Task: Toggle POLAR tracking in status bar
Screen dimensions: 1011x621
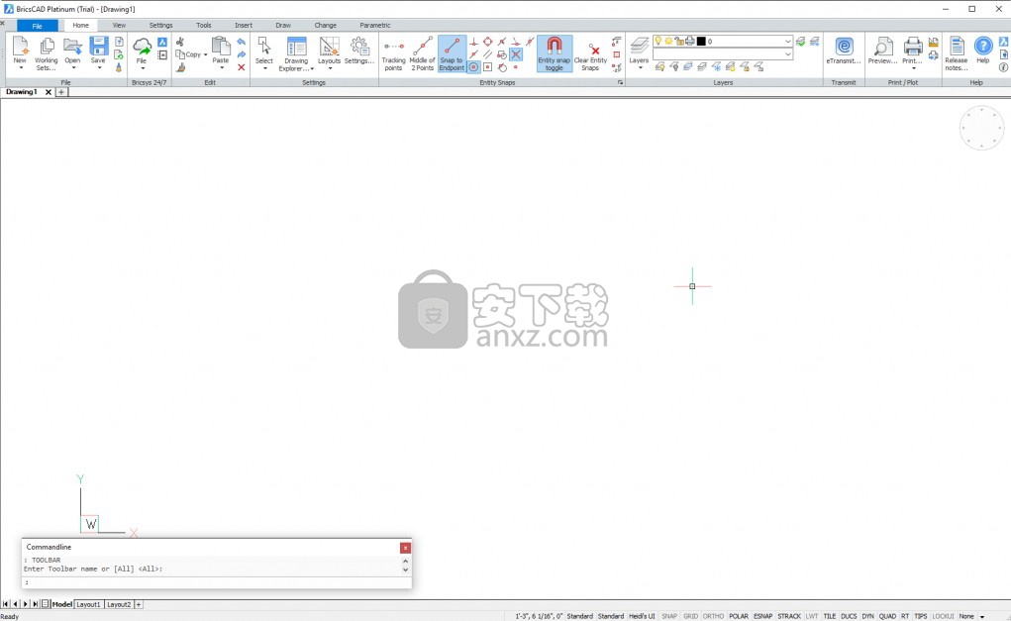Action: click(739, 616)
